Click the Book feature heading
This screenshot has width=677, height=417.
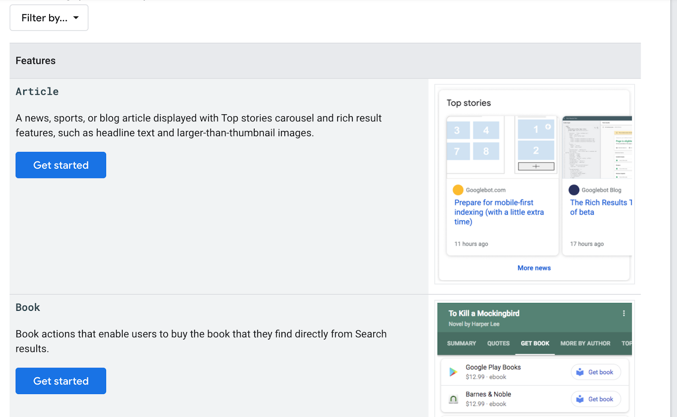(x=28, y=307)
